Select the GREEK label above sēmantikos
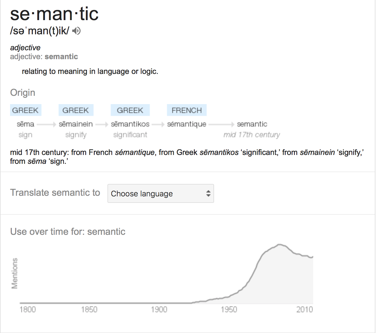376x333 pixels. click(x=130, y=110)
